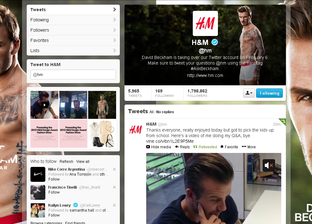Click the green retweeted corner badge
Viewport: 312px width, 224px height.
point(283,122)
